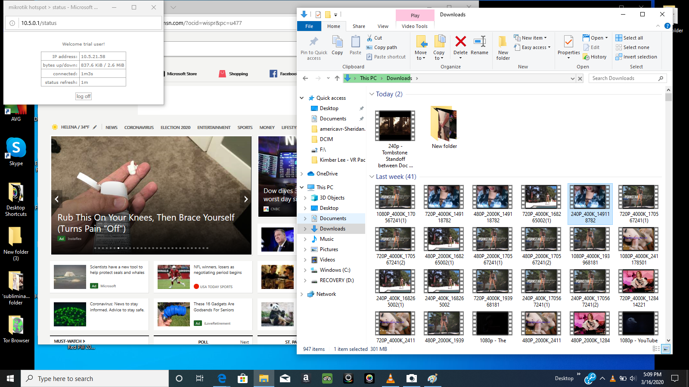Switch to large thumbnails view in status bar

pos(666,349)
